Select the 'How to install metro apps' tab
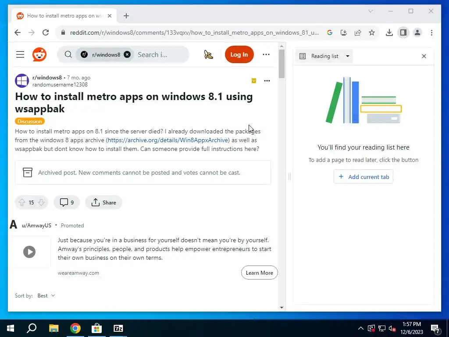 pyautogui.click(x=64, y=16)
